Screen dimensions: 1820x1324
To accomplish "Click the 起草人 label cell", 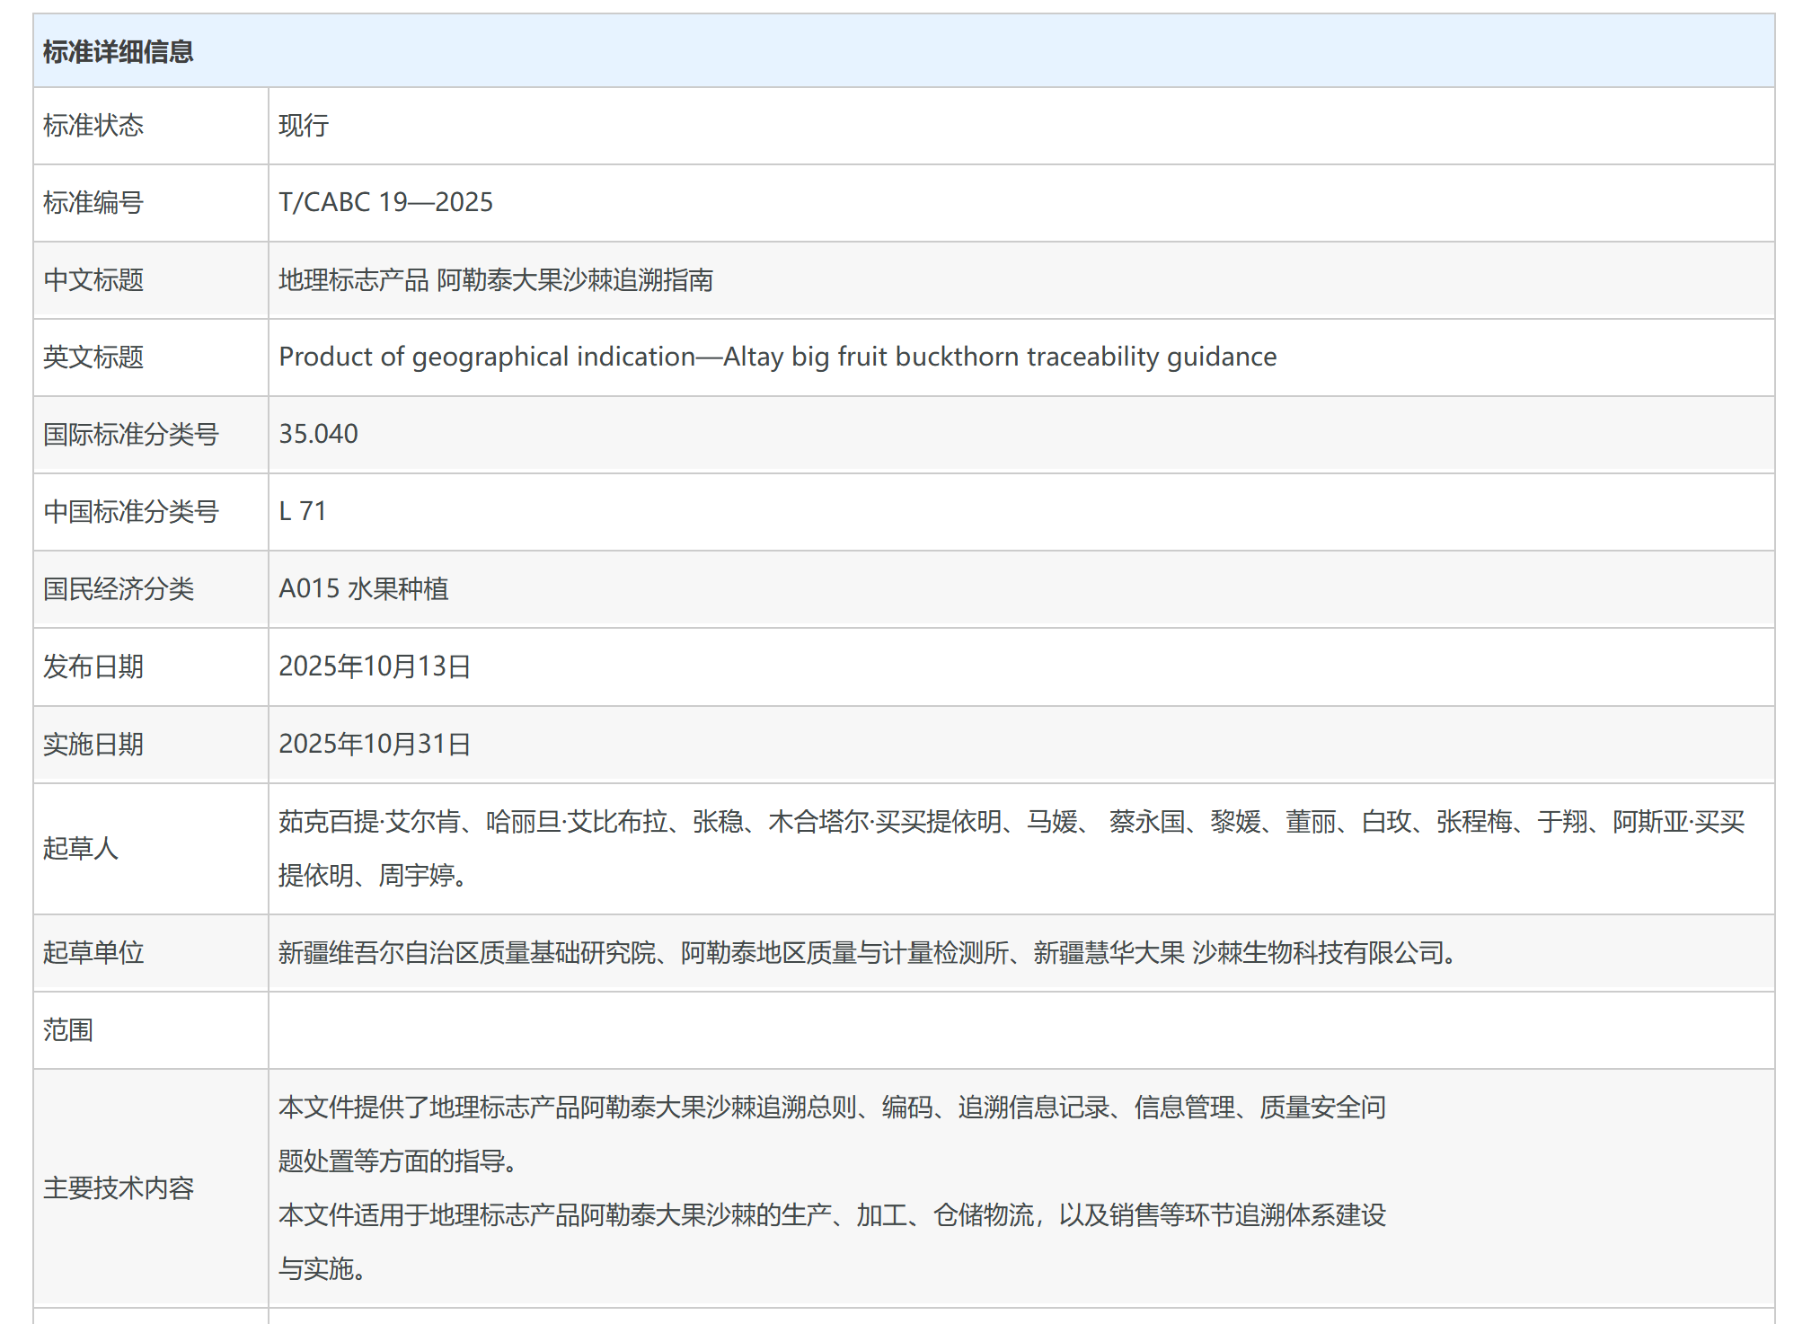I will 81,848.
